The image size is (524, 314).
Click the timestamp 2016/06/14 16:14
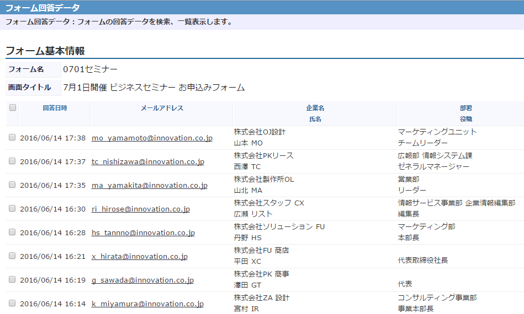tap(53, 304)
